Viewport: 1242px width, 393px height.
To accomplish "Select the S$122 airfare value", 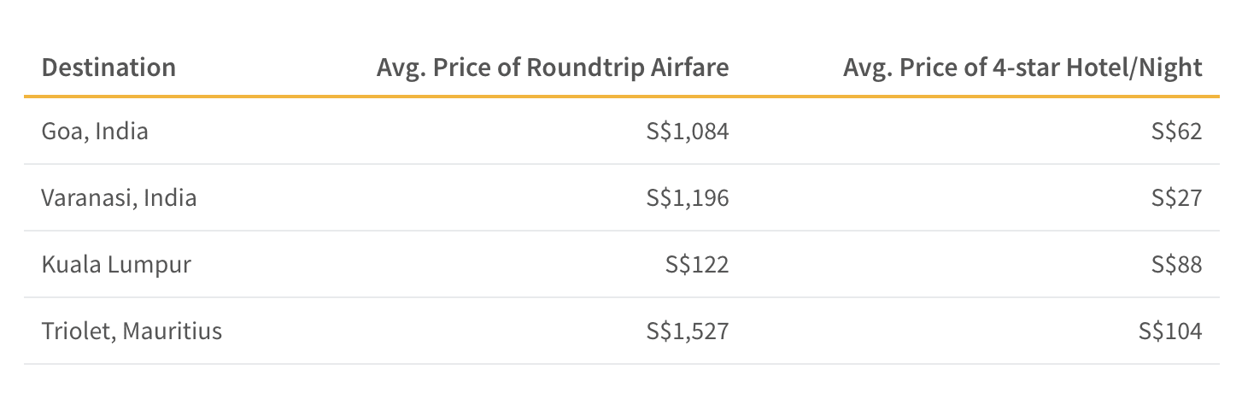I will (x=697, y=265).
